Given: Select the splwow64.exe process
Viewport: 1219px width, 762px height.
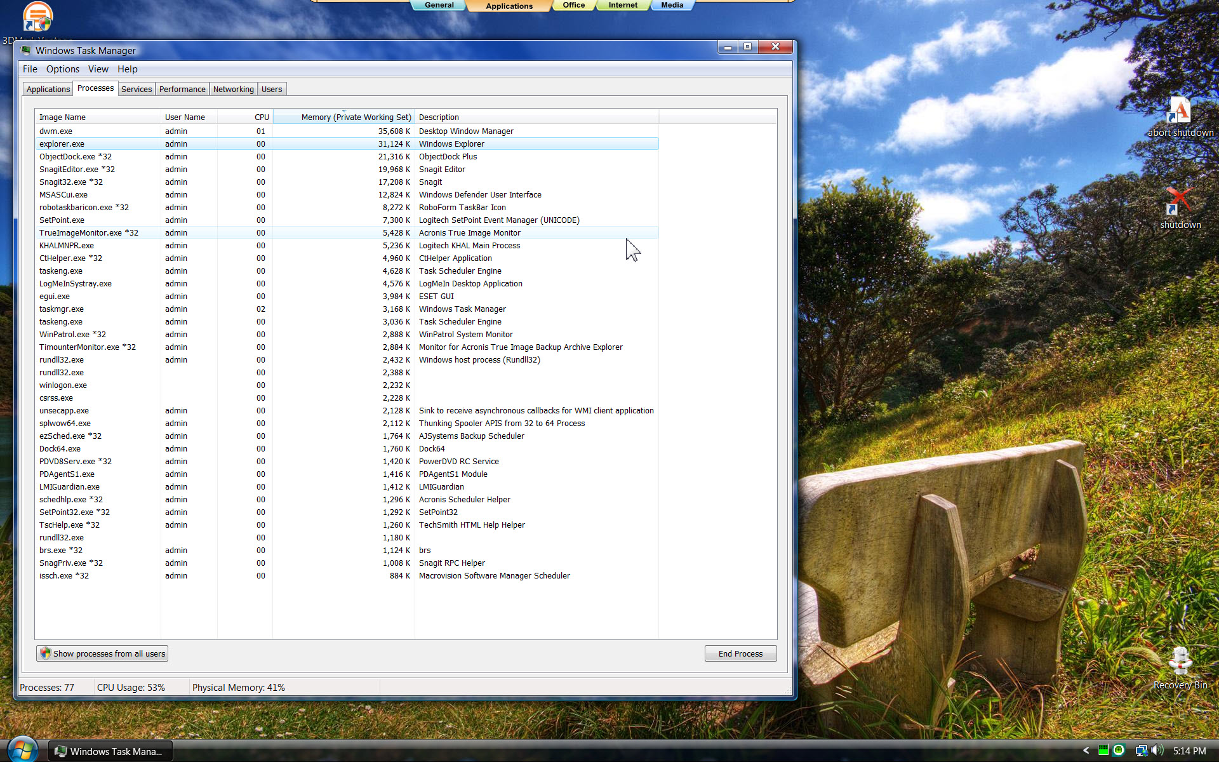Looking at the screenshot, I should click(x=347, y=424).
